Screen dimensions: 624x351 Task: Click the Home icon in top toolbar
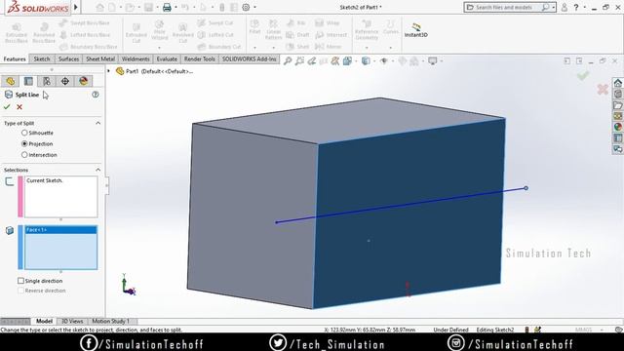point(99,7)
